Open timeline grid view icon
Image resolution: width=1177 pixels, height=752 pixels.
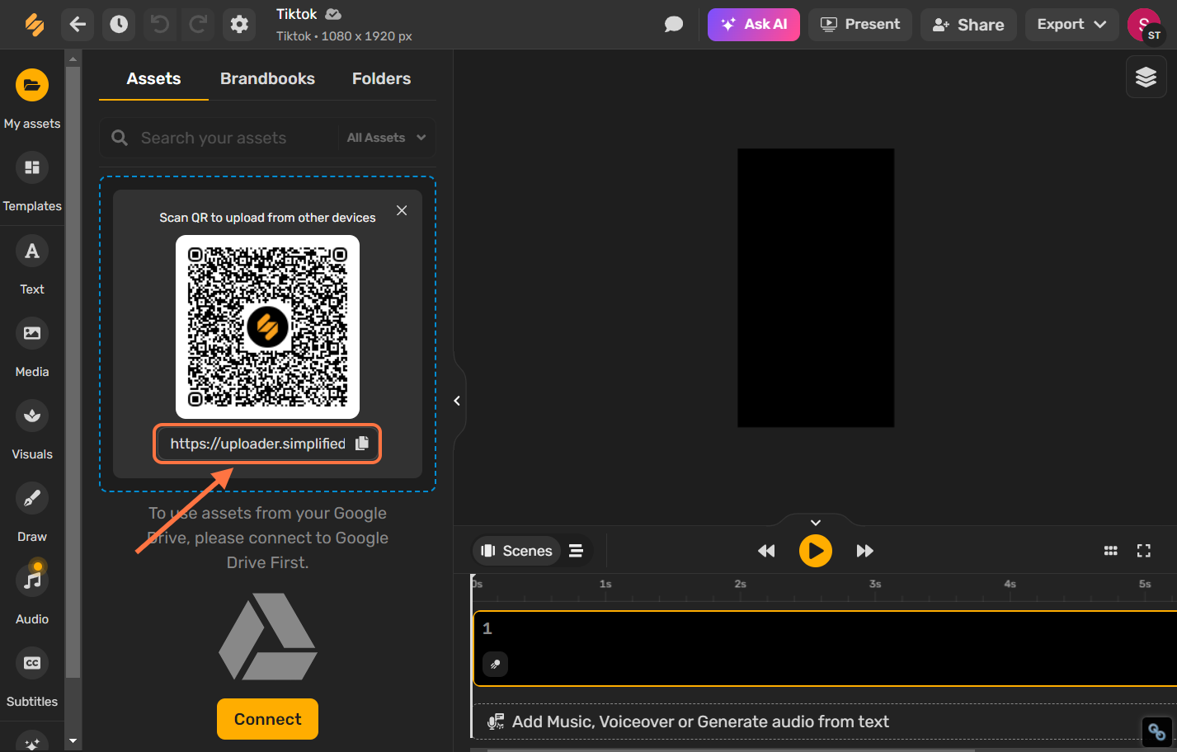tap(1111, 551)
